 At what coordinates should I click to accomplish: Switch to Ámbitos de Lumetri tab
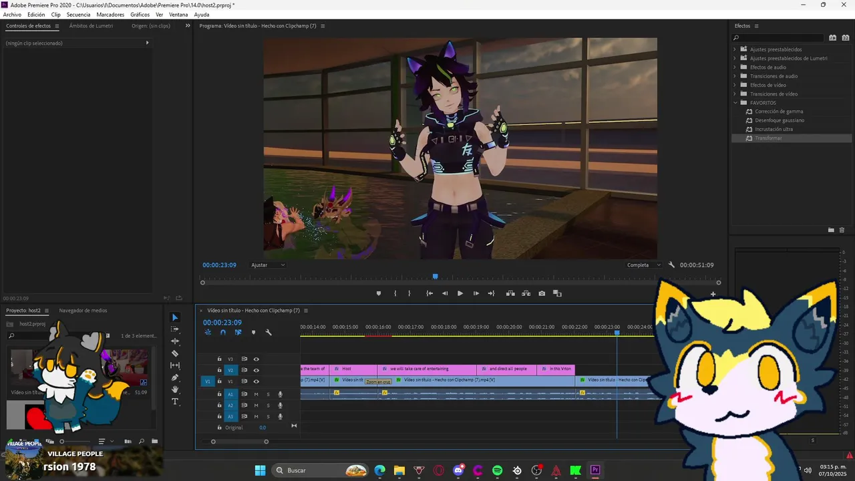point(91,26)
